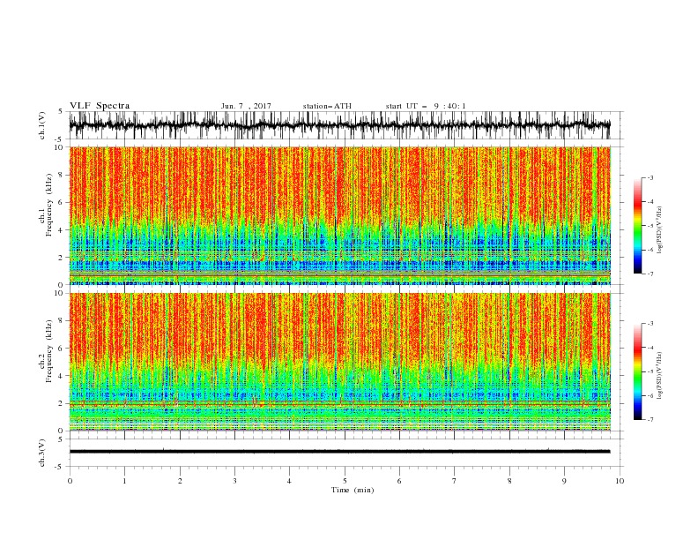The image size is (698, 540).
Task: Click the "-3" label on ch.1 color scale
Action: click(x=650, y=177)
